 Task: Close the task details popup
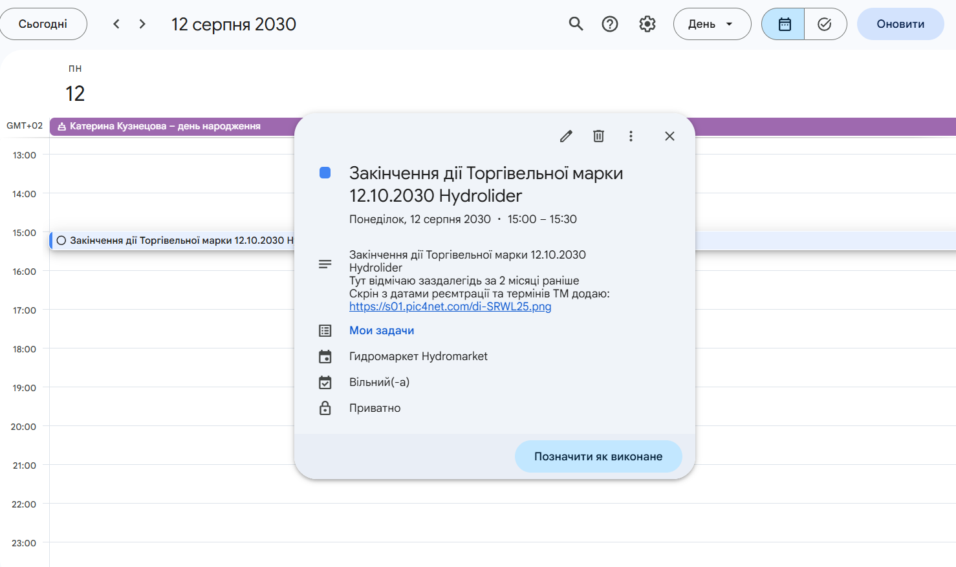669,136
